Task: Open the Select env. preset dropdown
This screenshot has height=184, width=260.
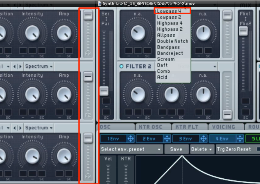Action: click(131, 149)
